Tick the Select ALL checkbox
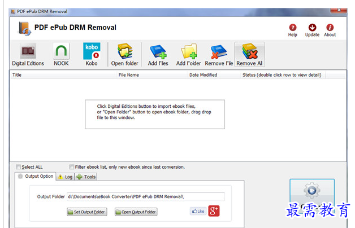Image resolution: width=355 pixels, height=228 pixels. tap(18, 167)
